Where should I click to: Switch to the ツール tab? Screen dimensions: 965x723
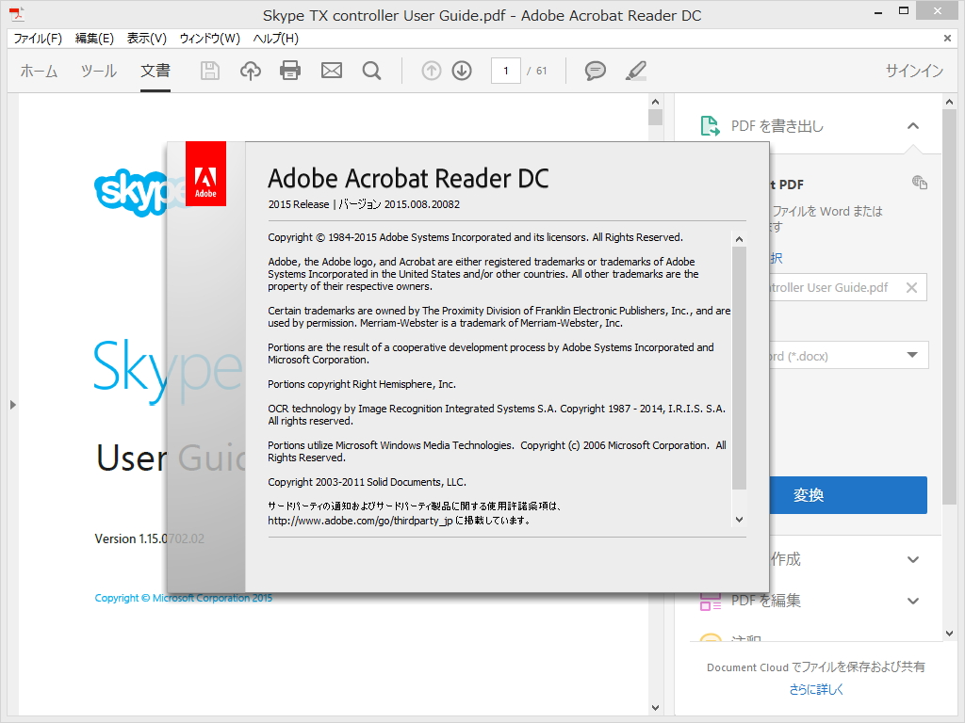click(98, 71)
